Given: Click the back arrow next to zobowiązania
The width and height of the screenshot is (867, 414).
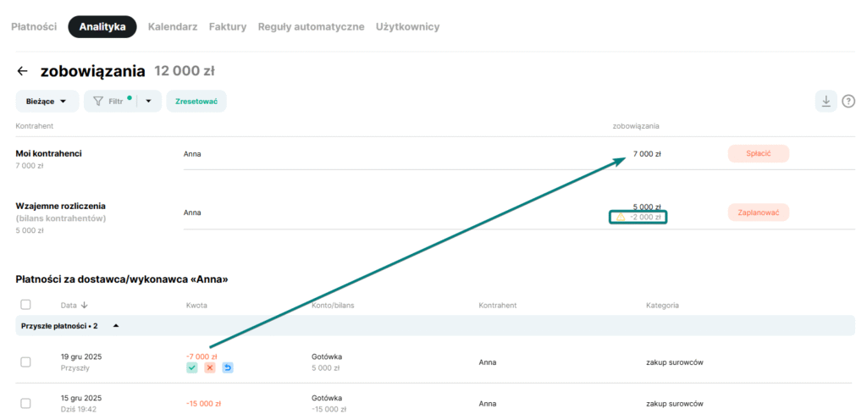Looking at the screenshot, I should pos(23,71).
